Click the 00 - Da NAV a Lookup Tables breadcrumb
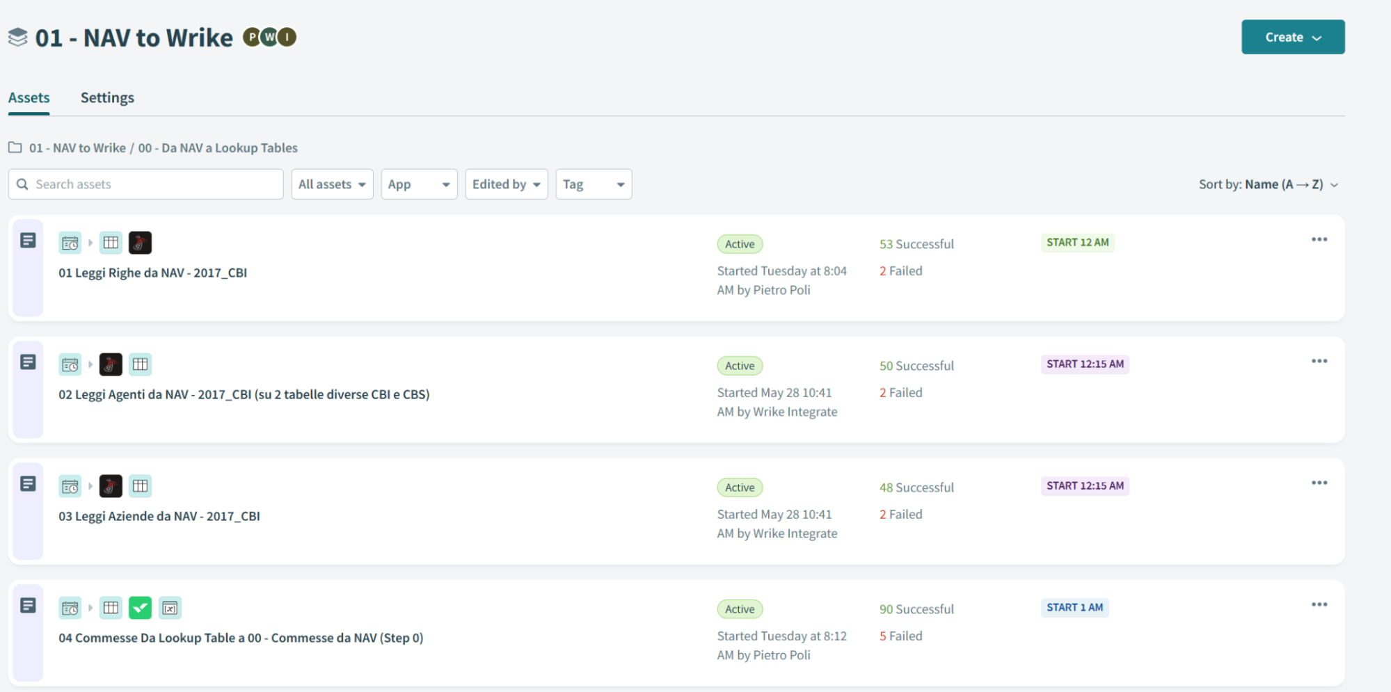Image resolution: width=1391 pixels, height=692 pixels. 218,148
